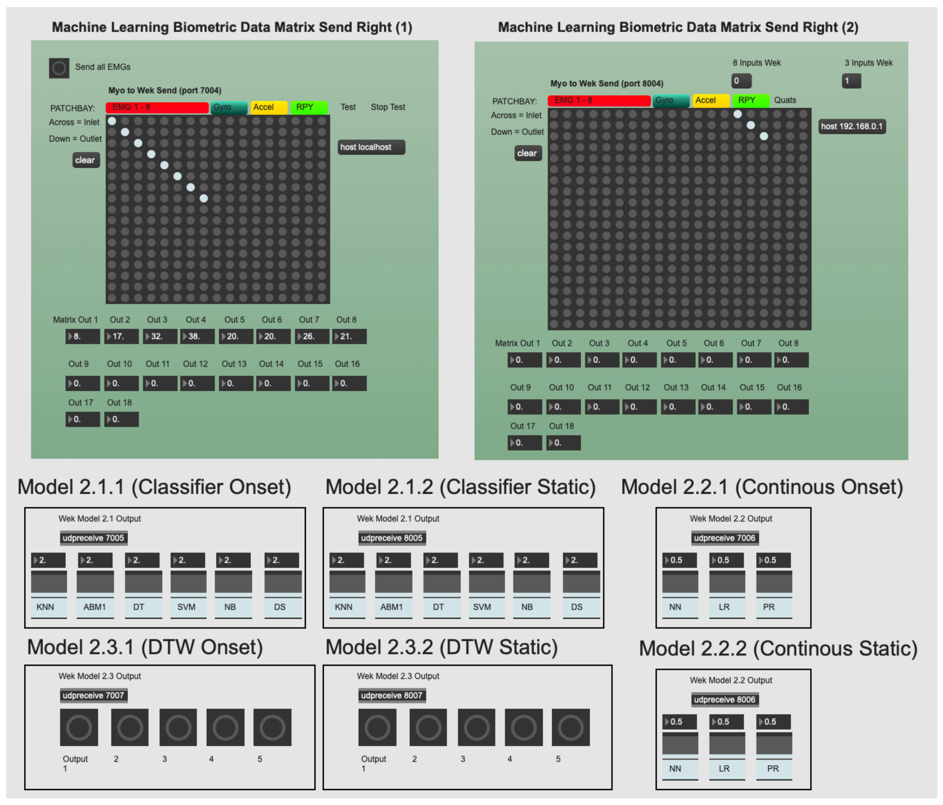Click the udpreceive 7005 object
Viewport: 943px width, 805px height.
point(93,538)
